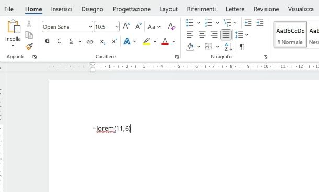The width and height of the screenshot is (319, 192).
Task: Toggle strikethrough formatting
Action: tap(90, 41)
